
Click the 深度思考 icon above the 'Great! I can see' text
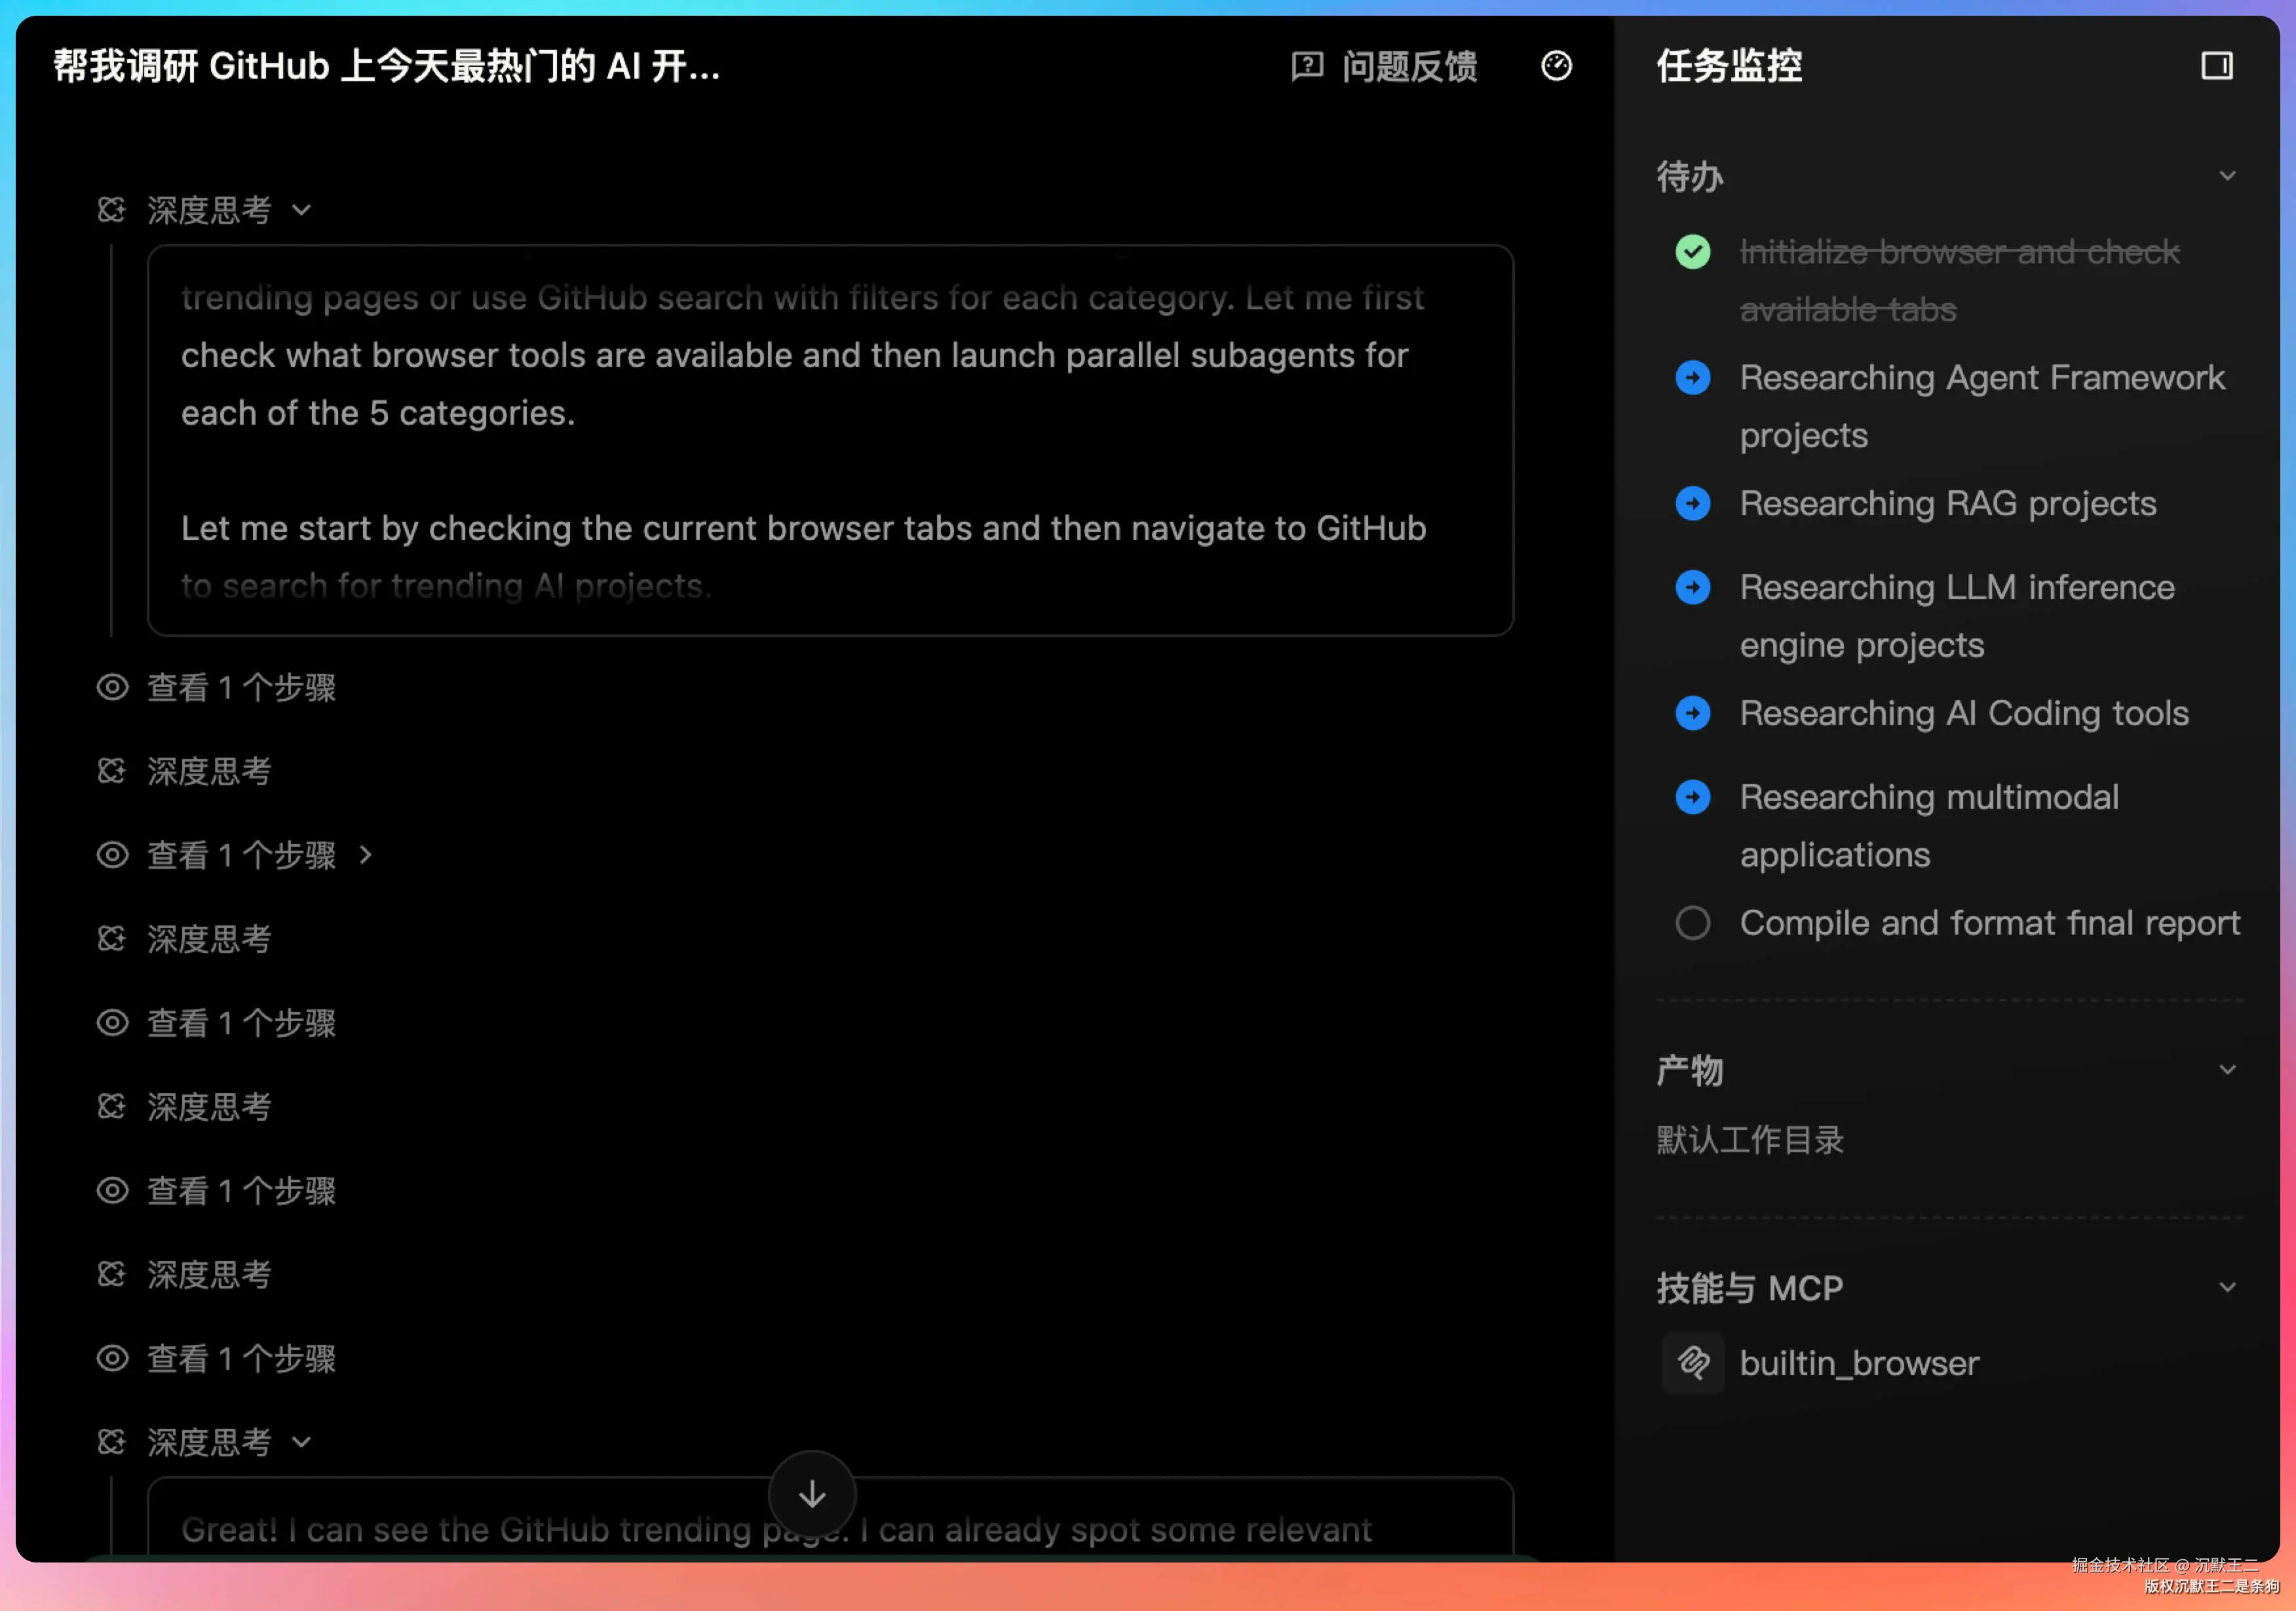pyautogui.click(x=111, y=1442)
